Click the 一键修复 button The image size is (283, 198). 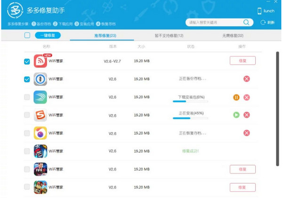click(x=48, y=35)
